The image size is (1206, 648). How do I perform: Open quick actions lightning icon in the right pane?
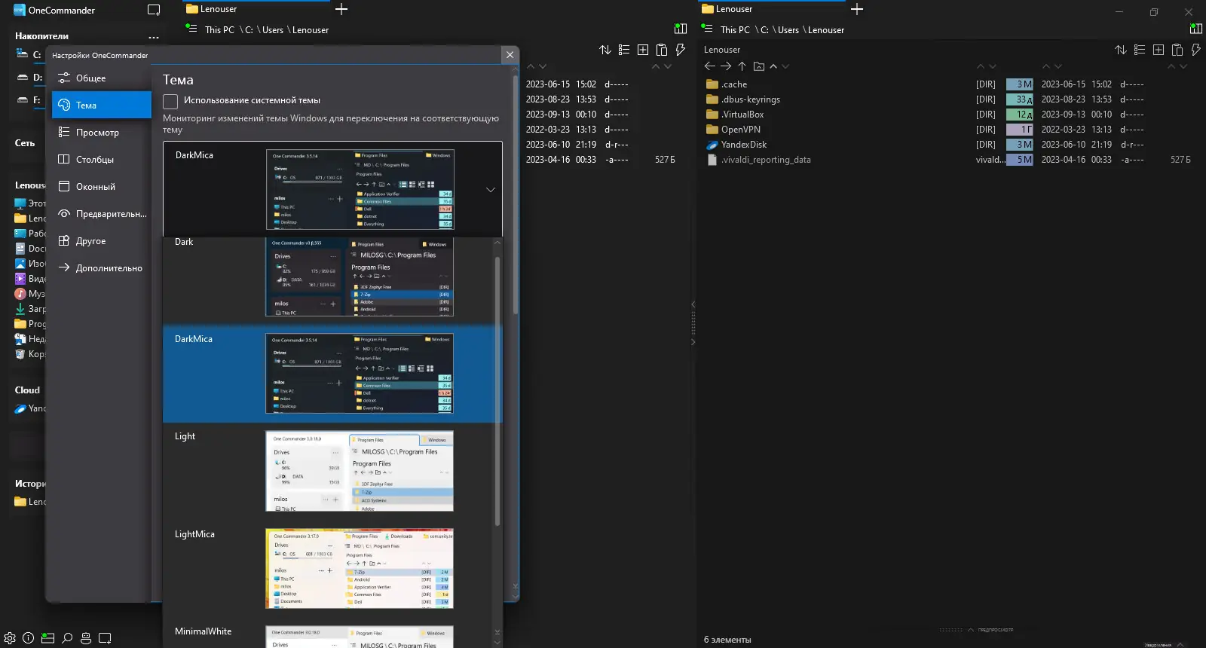click(x=1195, y=50)
